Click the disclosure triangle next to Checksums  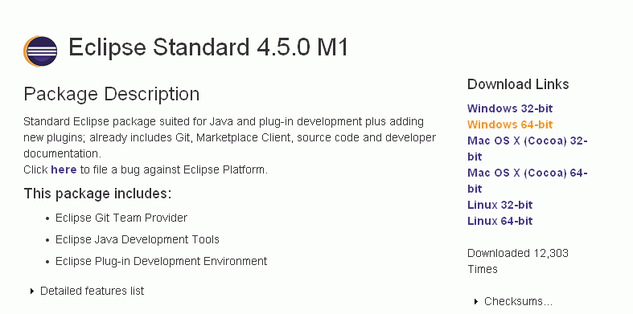pyautogui.click(x=476, y=301)
